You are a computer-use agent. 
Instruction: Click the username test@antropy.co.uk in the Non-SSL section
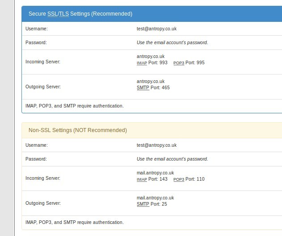click(x=156, y=145)
